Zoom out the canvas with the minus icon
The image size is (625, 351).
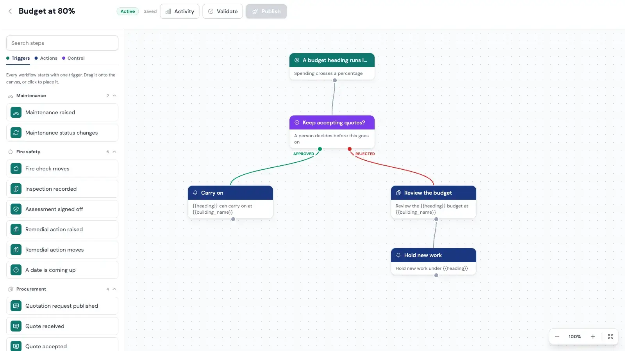click(x=557, y=337)
